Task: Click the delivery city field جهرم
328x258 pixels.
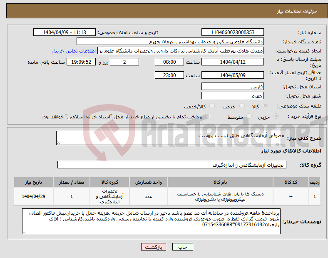Action: [232, 96]
